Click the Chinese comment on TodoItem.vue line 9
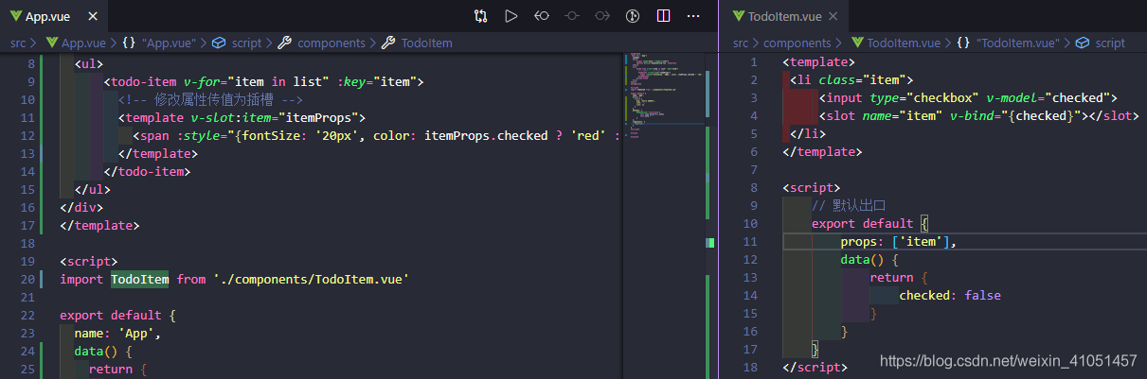The width and height of the screenshot is (1147, 379). [x=849, y=205]
